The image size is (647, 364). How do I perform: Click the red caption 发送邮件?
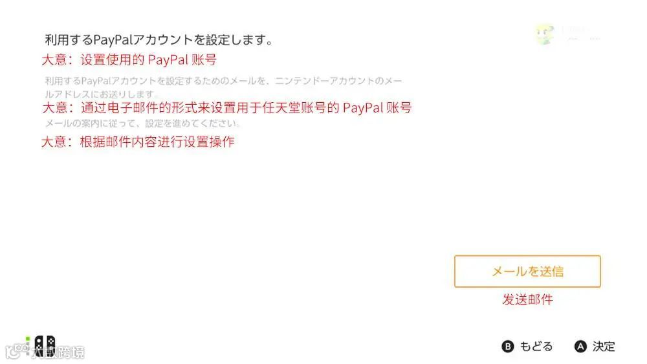tap(527, 300)
